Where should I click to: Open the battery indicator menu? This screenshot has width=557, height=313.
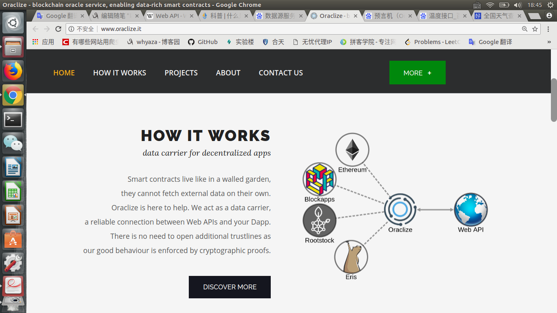(504, 5)
